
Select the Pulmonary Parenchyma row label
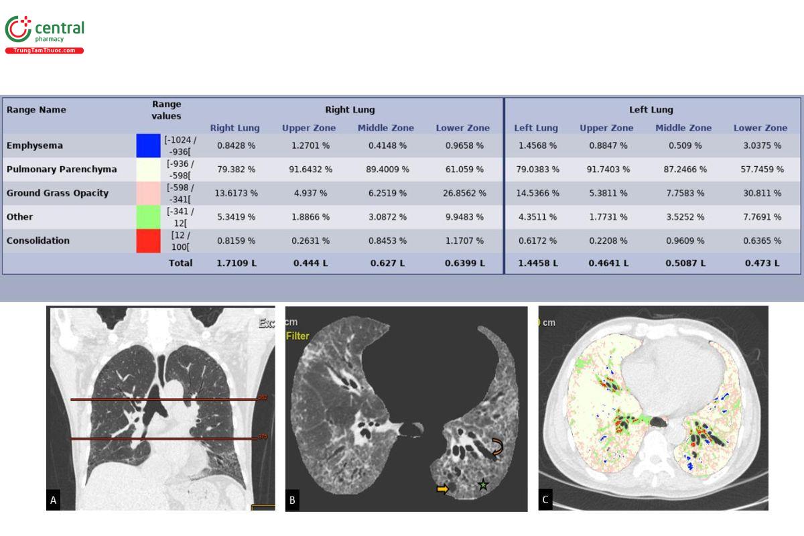(62, 170)
